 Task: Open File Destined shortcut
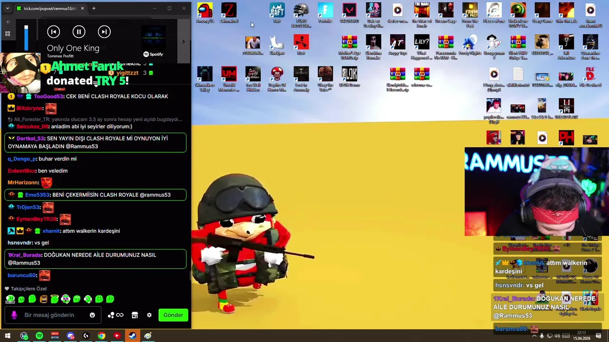tap(590, 77)
